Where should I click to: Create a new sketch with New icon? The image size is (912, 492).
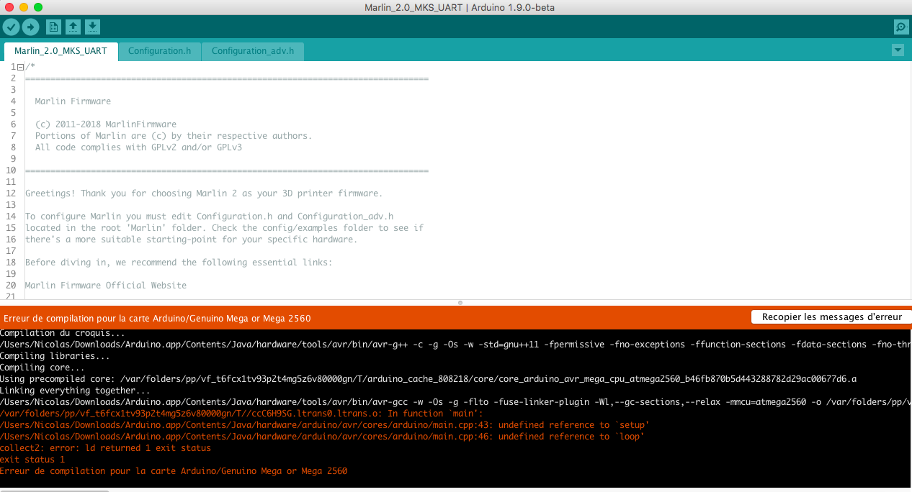coord(53,27)
